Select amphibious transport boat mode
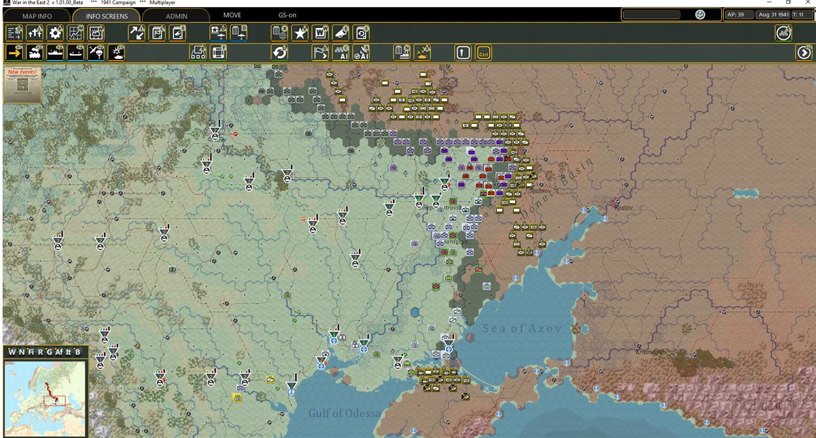The image size is (816, 438). pyautogui.click(x=76, y=52)
